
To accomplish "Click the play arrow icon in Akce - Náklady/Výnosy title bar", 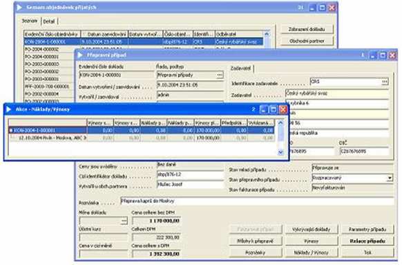I will pos(8,109).
